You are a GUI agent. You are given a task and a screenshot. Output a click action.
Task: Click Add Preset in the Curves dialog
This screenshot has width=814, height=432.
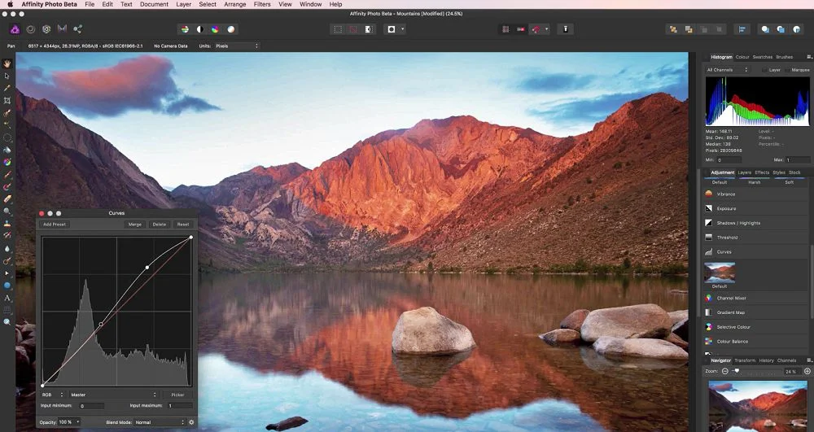pos(55,225)
